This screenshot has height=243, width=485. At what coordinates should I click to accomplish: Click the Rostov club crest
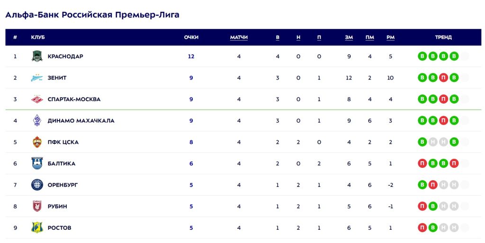(37, 227)
